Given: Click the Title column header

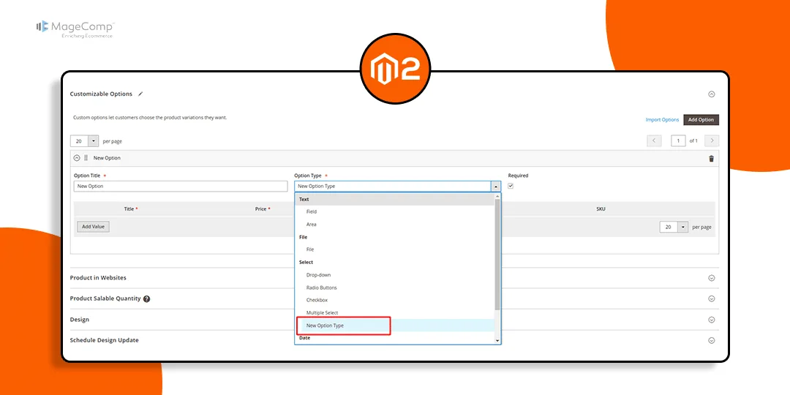Looking at the screenshot, I should pos(129,208).
